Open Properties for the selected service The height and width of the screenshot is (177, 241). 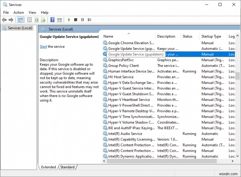click(x=29, y=20)
